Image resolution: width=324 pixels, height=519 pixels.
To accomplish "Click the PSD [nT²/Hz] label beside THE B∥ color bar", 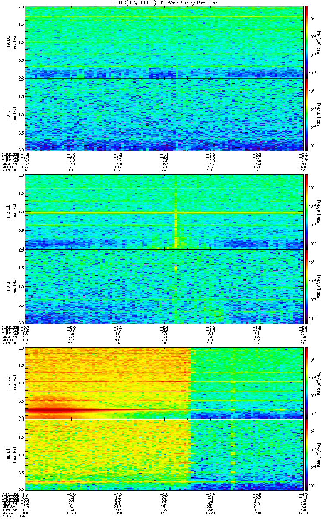I will click(x=318, y=454).
